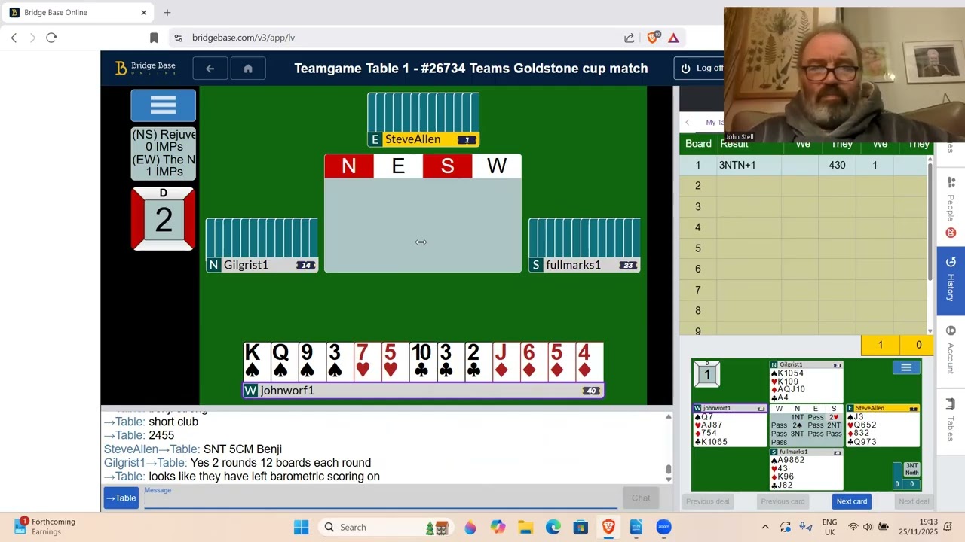Go to BBO home via house icon
The image size is (965, 542).
pos(248,69)
